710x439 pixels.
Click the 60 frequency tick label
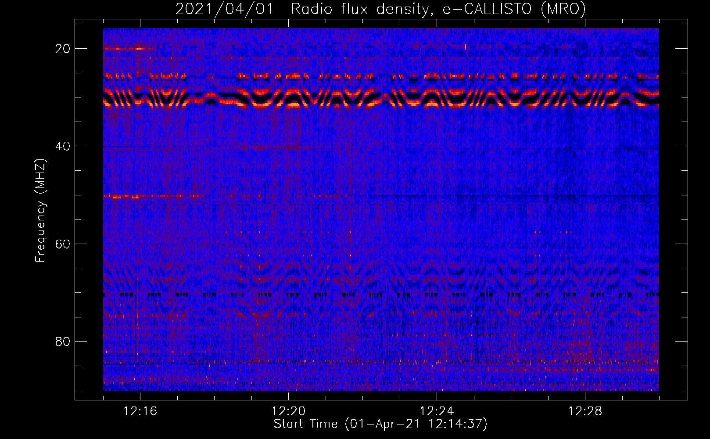[63, 244]
